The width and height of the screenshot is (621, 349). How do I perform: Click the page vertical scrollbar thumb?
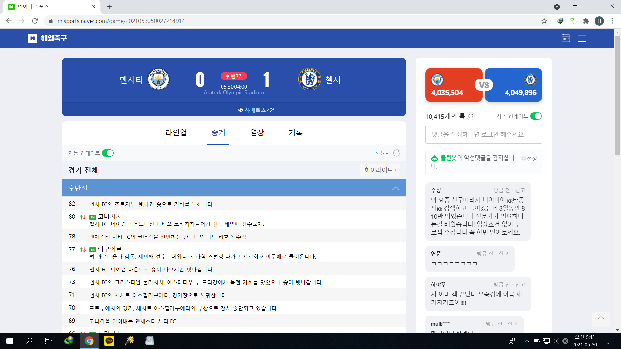[617, 95]
